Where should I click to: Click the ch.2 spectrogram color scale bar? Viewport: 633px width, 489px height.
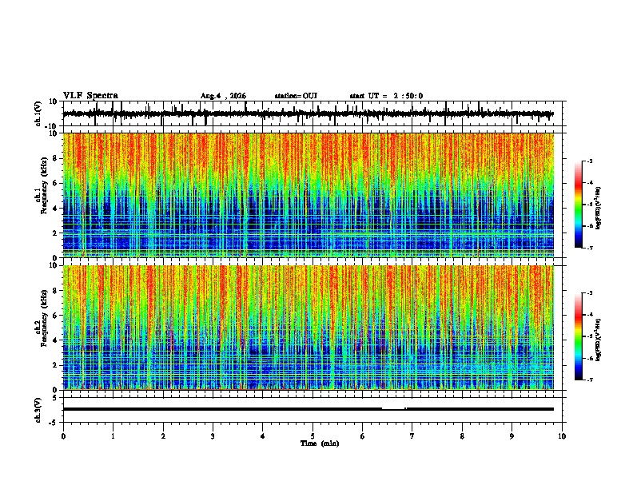pyautogui.click(x=579, y=336)
